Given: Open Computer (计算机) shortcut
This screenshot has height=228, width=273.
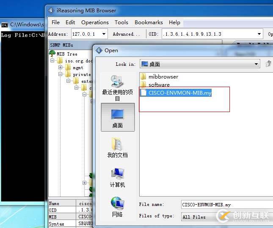Looking at the screenshot, I should 118,177.
